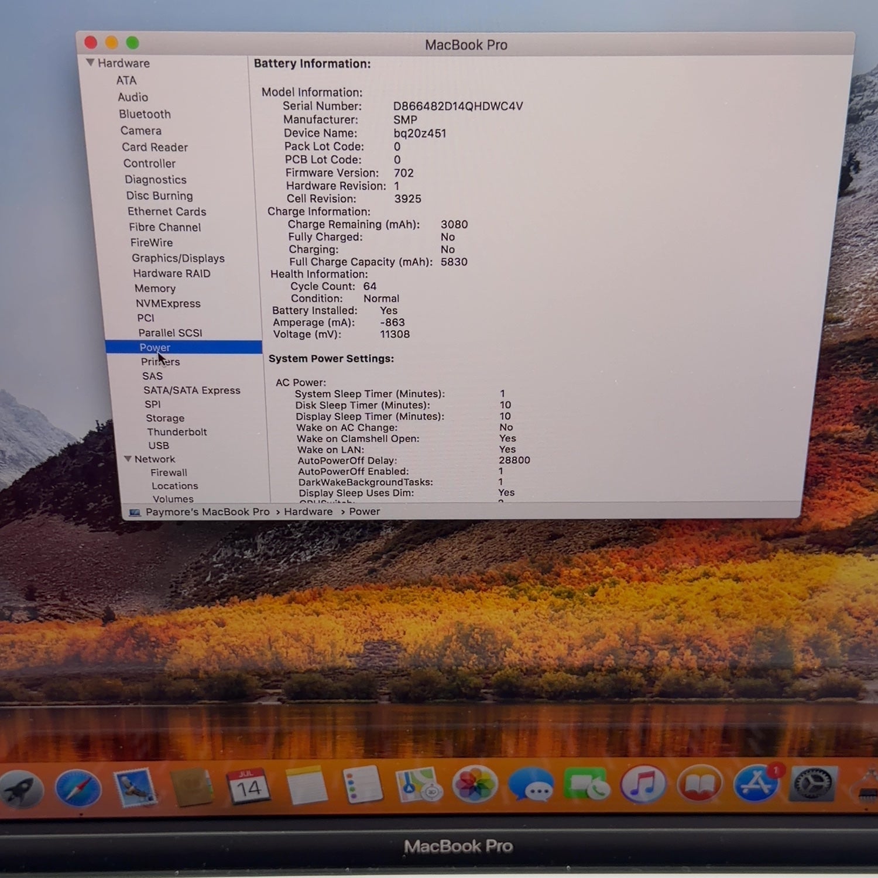Viewport: 878px width, 878px height.
Task: Click AutoPowerOff Delay value 28800
Action: pyautogui.click(x=515, y=460)
